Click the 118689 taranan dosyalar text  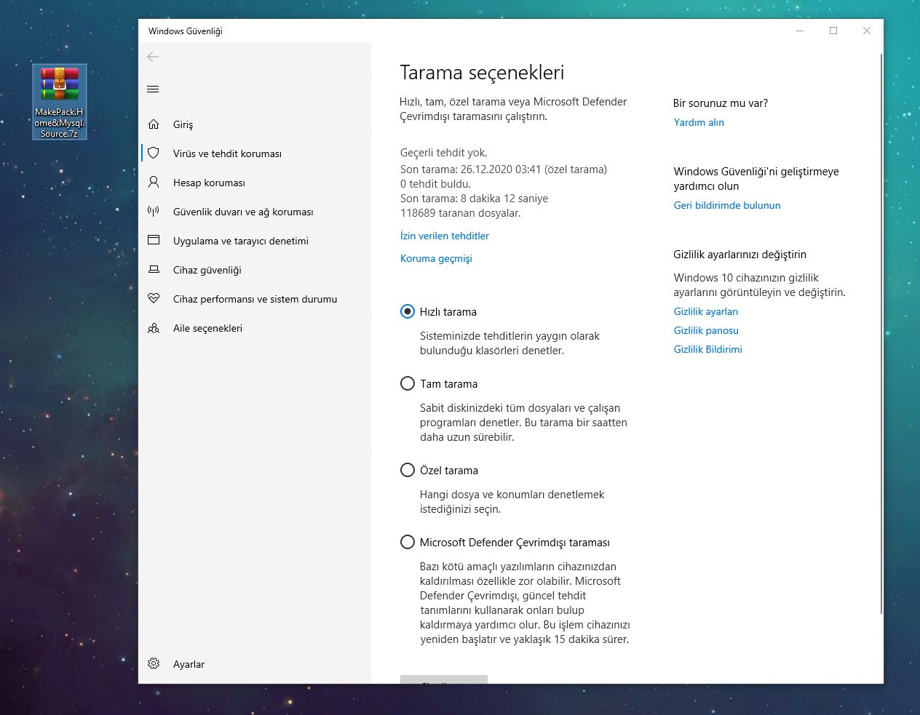tap(461, 213)
